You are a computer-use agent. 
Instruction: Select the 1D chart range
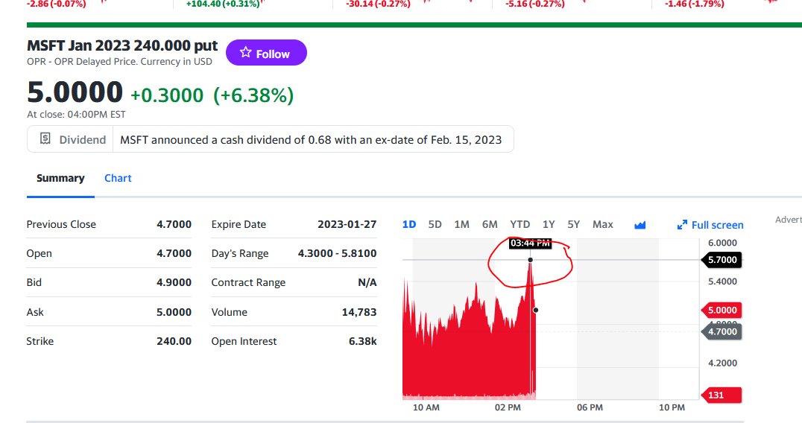[409, 224]
